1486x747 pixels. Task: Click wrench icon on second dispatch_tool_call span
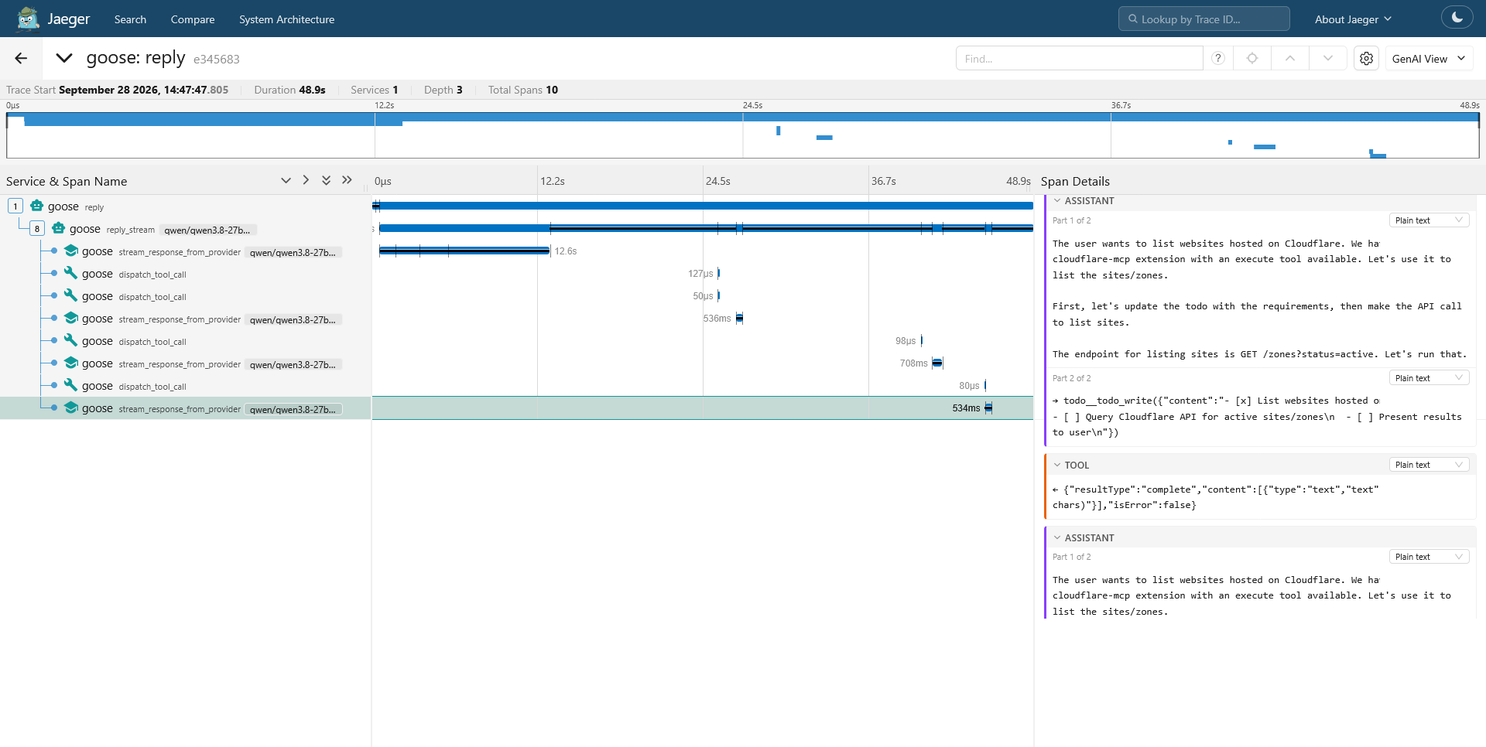(71, 295)
